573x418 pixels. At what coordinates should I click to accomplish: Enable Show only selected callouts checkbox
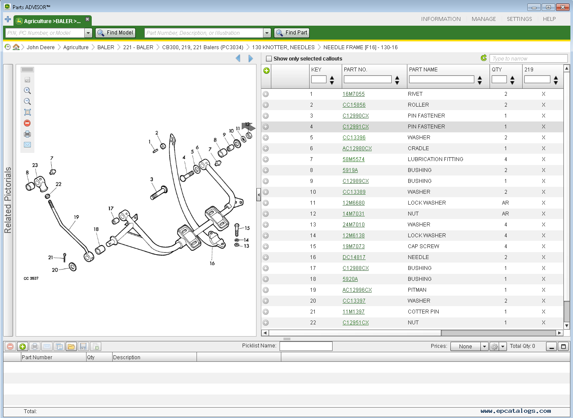point(269,59)
